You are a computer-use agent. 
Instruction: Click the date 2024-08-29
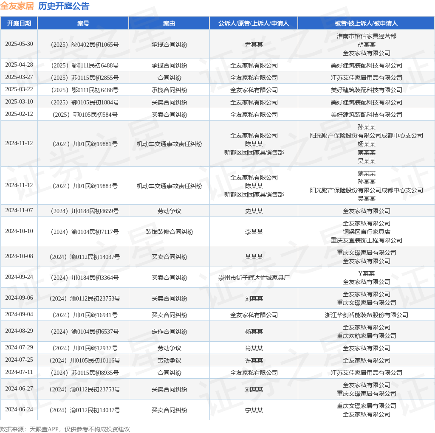point(19,331)
